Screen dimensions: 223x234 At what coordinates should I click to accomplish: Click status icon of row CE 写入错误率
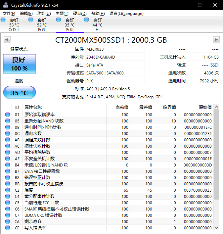[x=8, y=228]
